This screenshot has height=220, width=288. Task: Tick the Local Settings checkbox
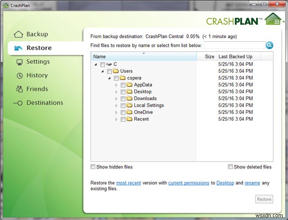[x=123, y=106]
